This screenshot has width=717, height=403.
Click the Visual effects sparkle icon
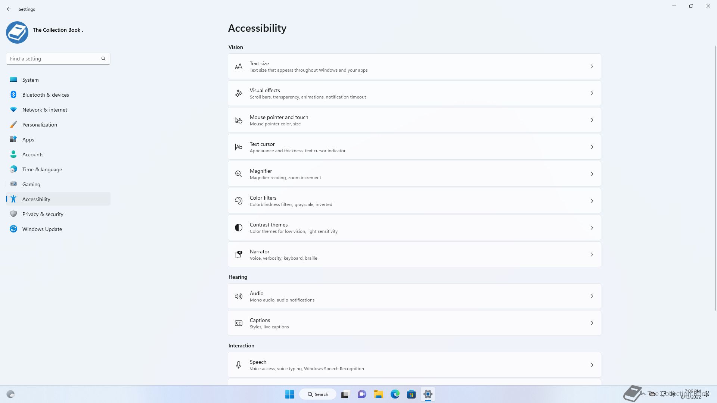coord(239,94)
